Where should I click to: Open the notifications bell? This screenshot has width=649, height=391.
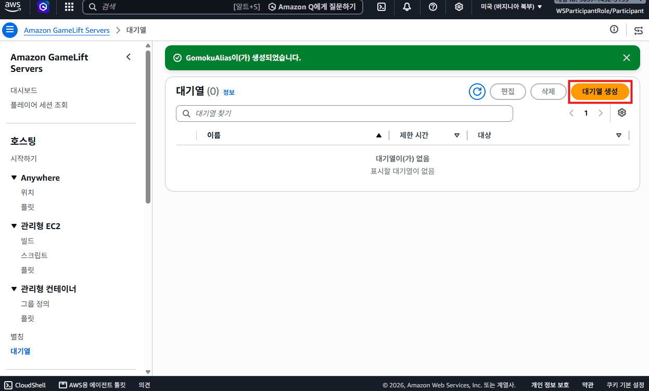point(407,7)
